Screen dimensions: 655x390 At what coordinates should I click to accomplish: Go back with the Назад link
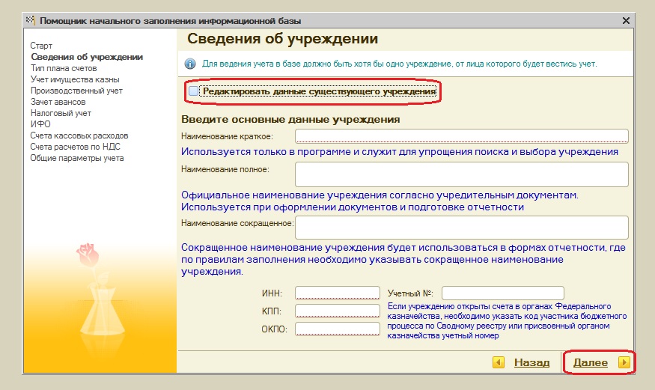531,362
